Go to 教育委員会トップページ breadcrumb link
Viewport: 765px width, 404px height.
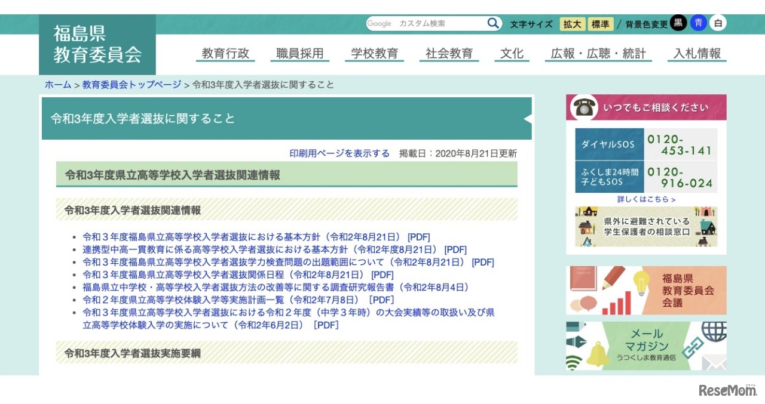click(132, 85)
